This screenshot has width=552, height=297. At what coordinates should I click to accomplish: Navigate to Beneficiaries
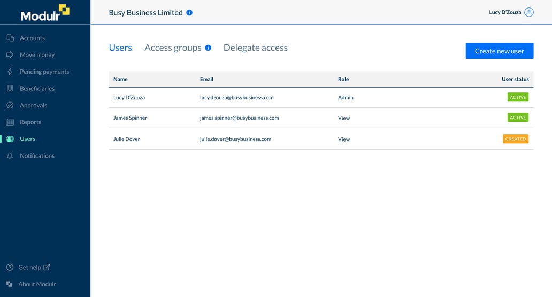37,89
